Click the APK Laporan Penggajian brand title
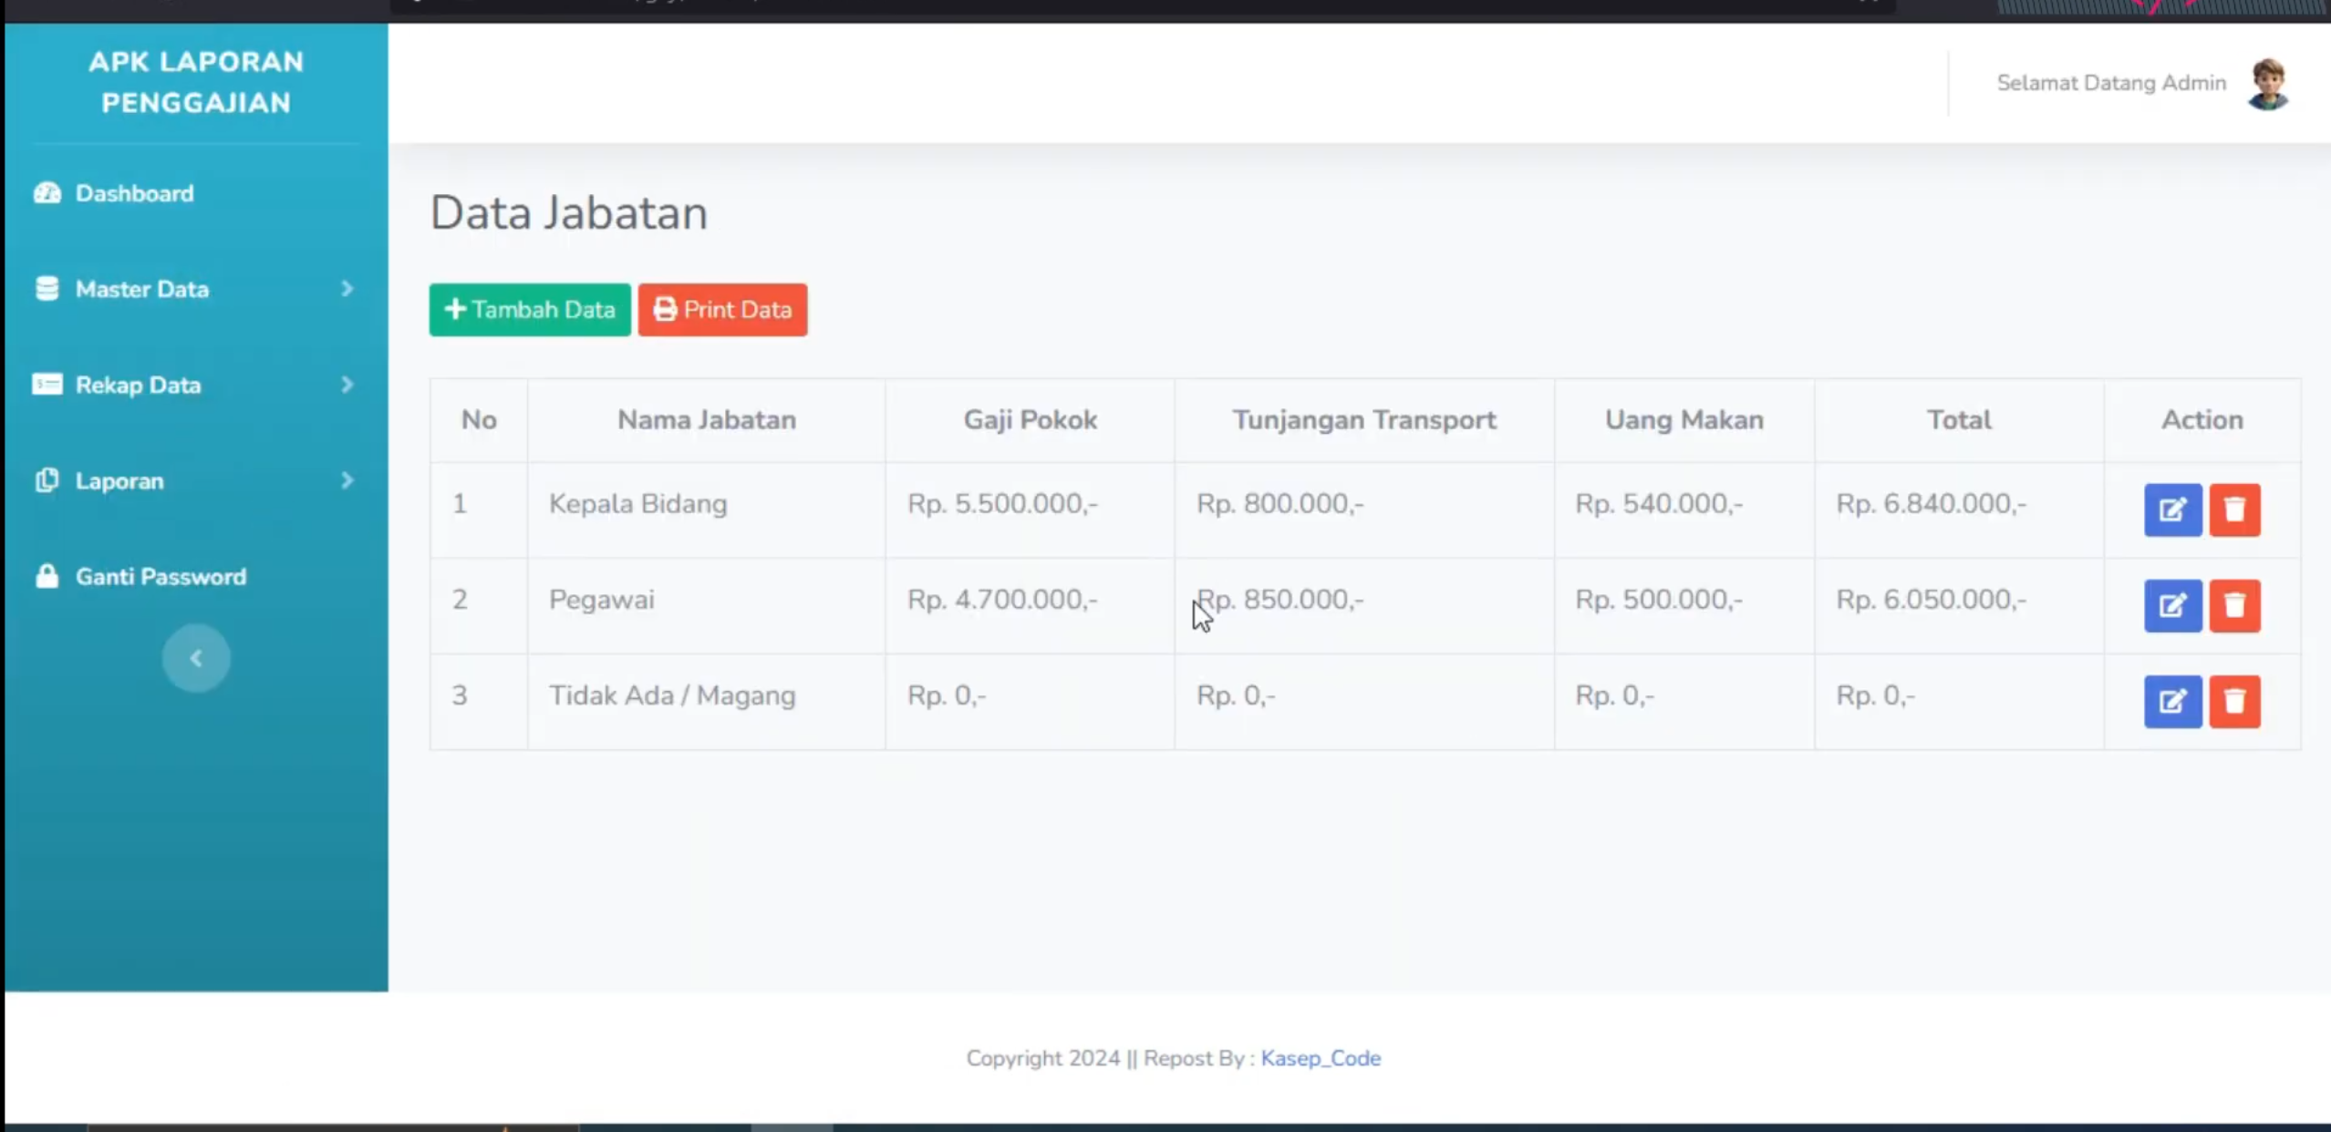Viewport: 2331px width, 1132px height. pyautogui.click(x=196, y=82)
